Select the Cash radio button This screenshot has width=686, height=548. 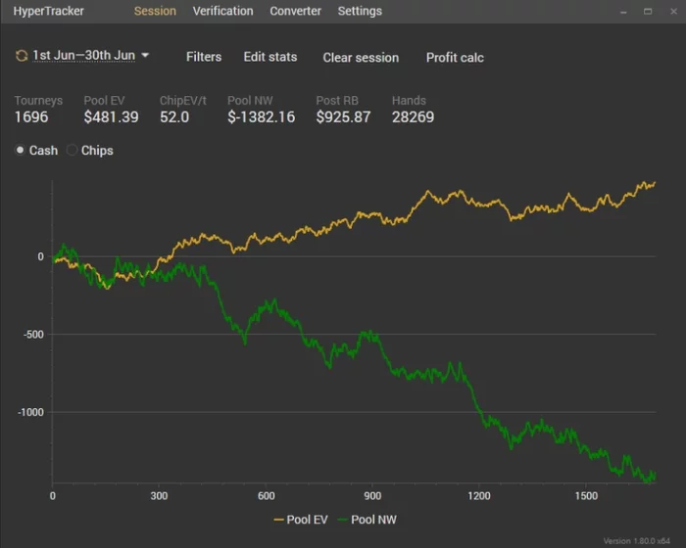21,151
